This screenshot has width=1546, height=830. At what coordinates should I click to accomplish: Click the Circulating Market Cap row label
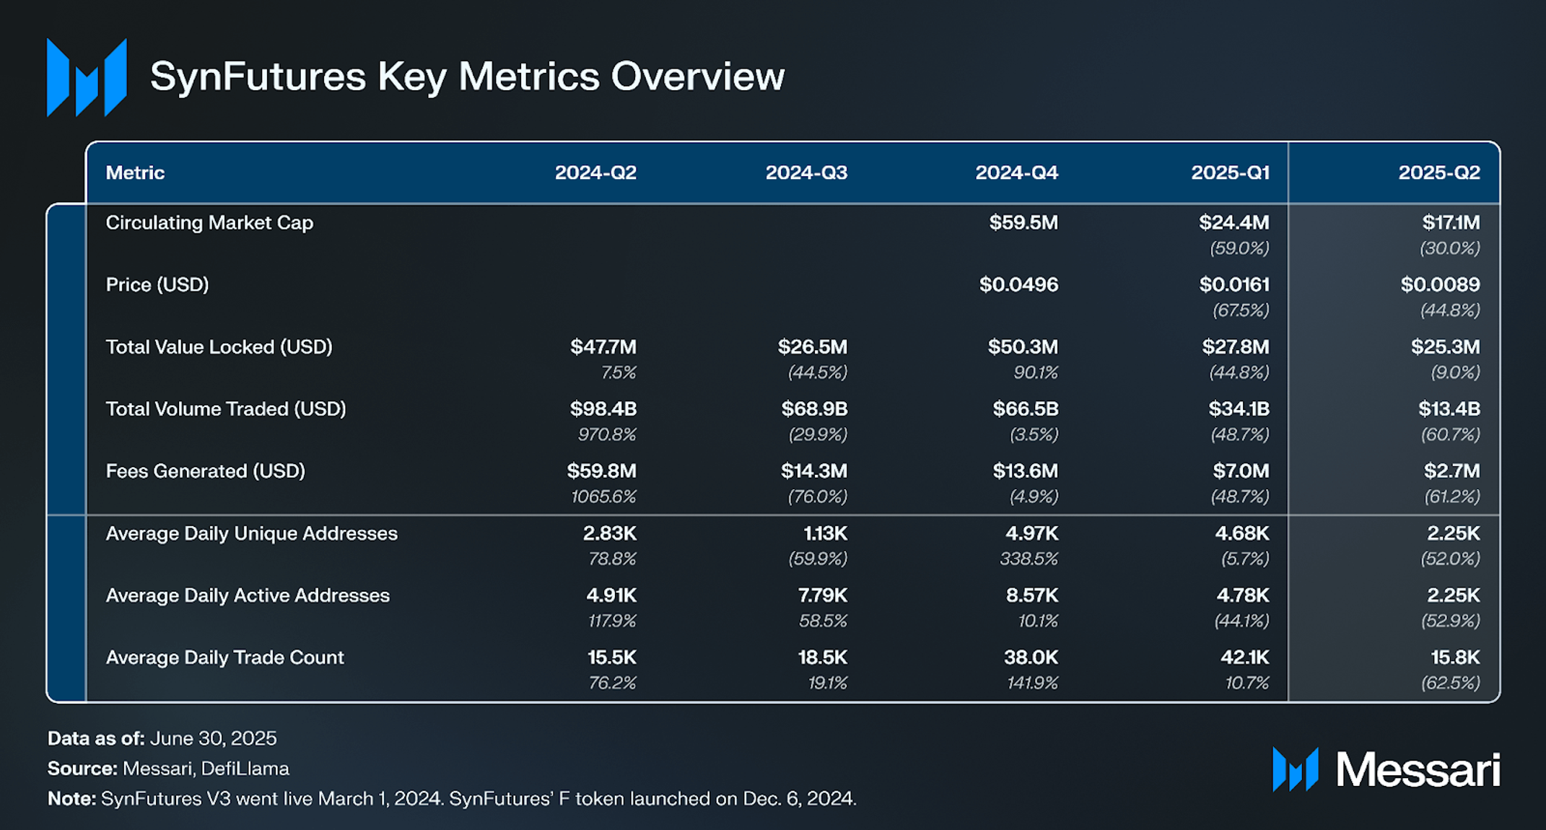(x=209, y=223)
